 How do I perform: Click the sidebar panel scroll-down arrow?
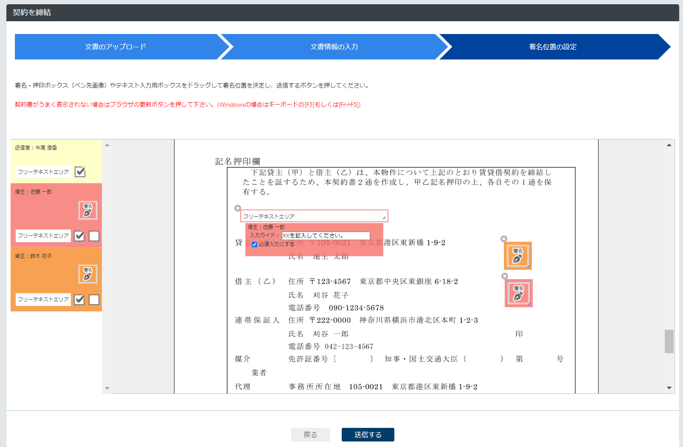(107, 388)
